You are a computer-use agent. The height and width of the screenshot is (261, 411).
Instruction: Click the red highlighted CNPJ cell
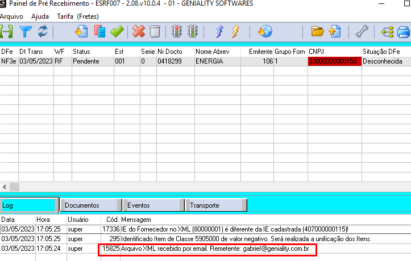(x=335, y=61)
